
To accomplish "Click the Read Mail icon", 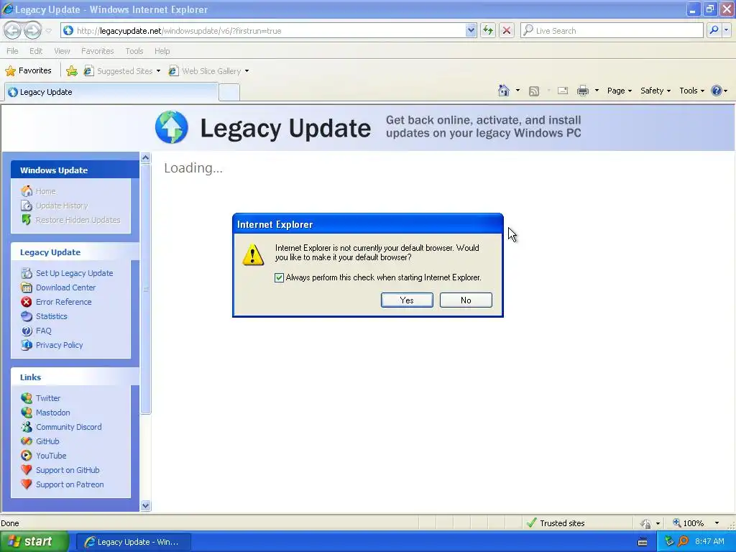I will coord(562,91).
